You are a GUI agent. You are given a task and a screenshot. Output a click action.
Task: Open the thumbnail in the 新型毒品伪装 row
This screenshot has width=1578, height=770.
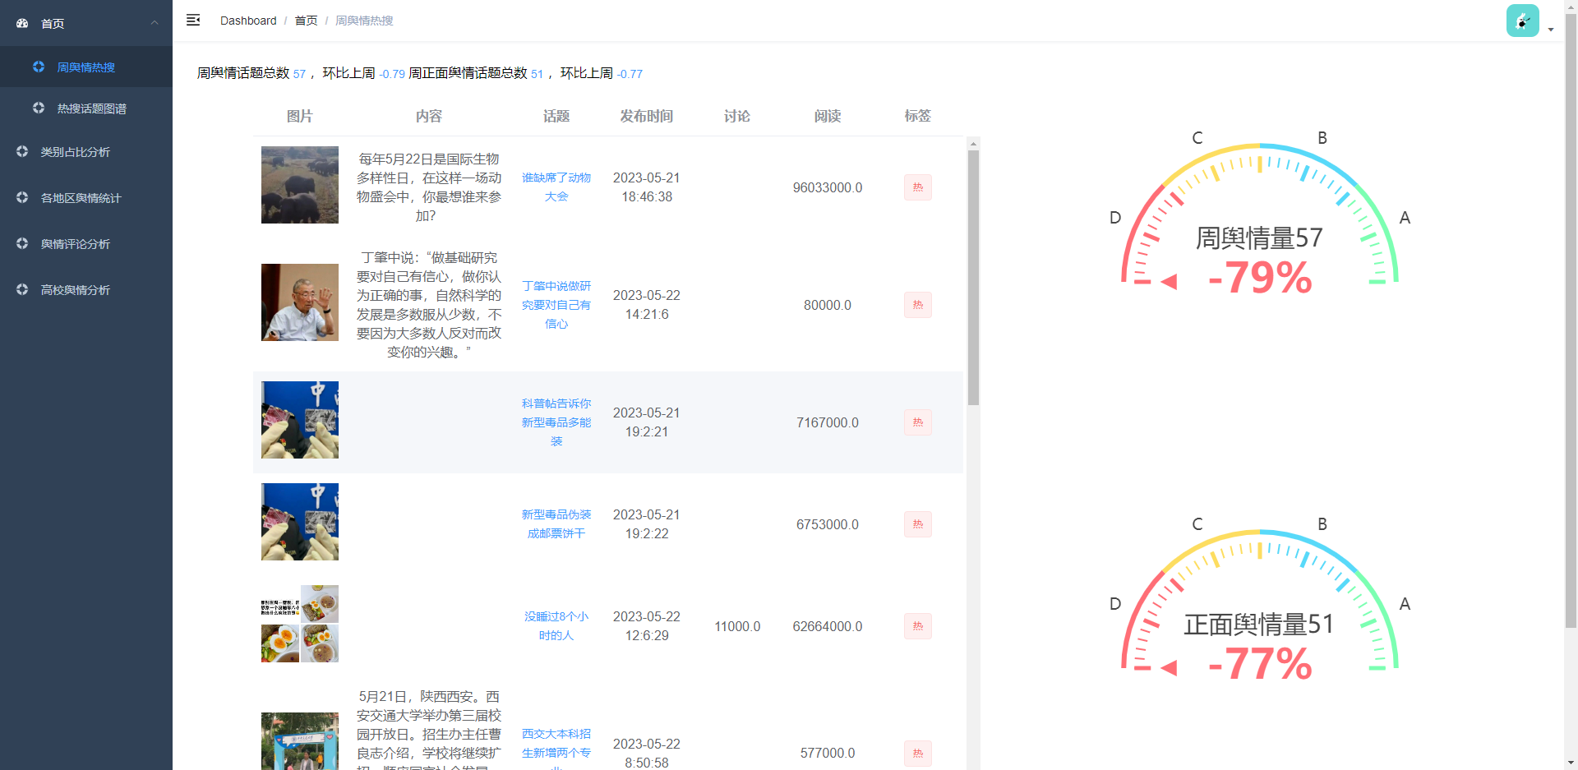point(300,522)
